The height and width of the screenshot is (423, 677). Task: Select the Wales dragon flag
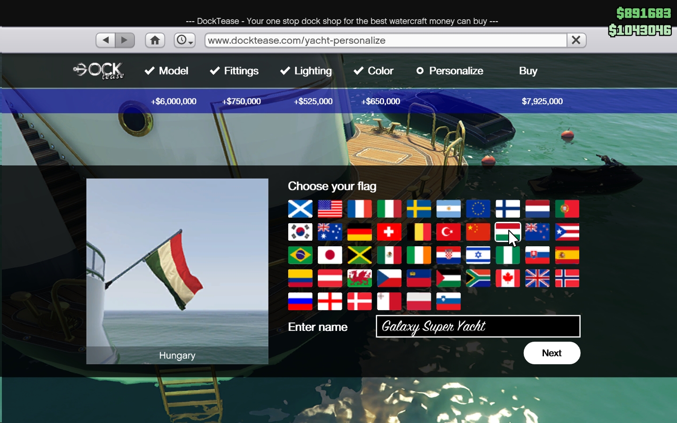point(359,278)
